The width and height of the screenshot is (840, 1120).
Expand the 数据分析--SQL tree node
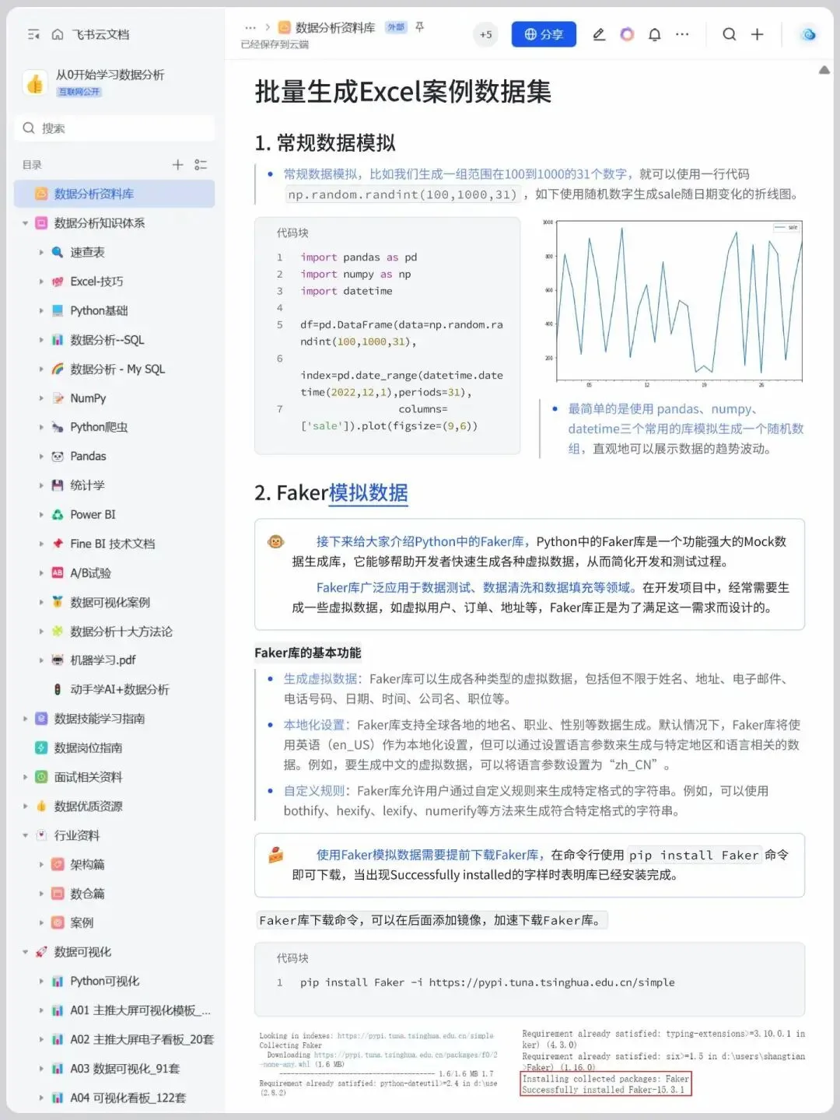(41, 340)
